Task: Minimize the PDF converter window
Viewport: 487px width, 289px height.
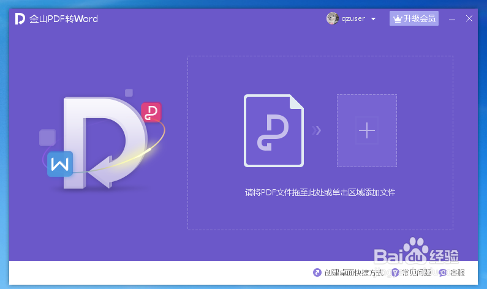Action: tap(452, 19)
